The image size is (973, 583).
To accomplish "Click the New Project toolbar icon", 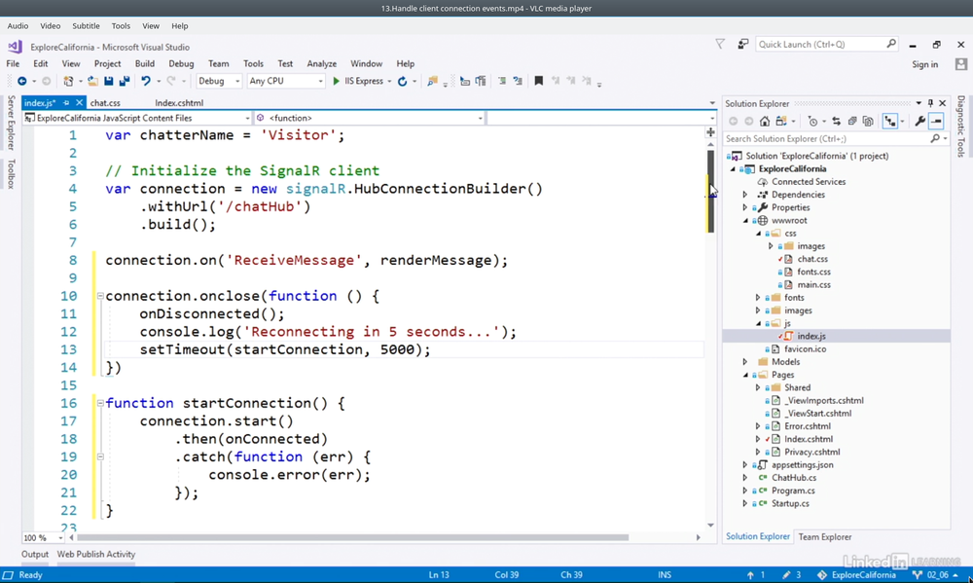I will (x=68, y=82).
